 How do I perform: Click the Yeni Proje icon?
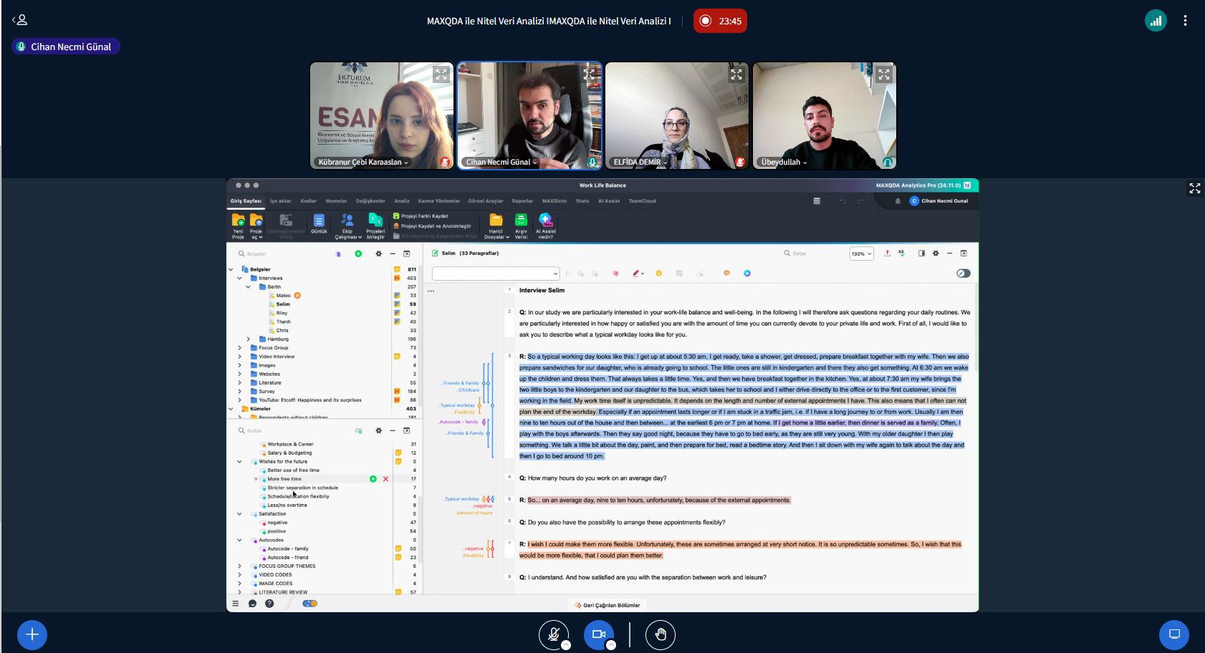(238, 225)
